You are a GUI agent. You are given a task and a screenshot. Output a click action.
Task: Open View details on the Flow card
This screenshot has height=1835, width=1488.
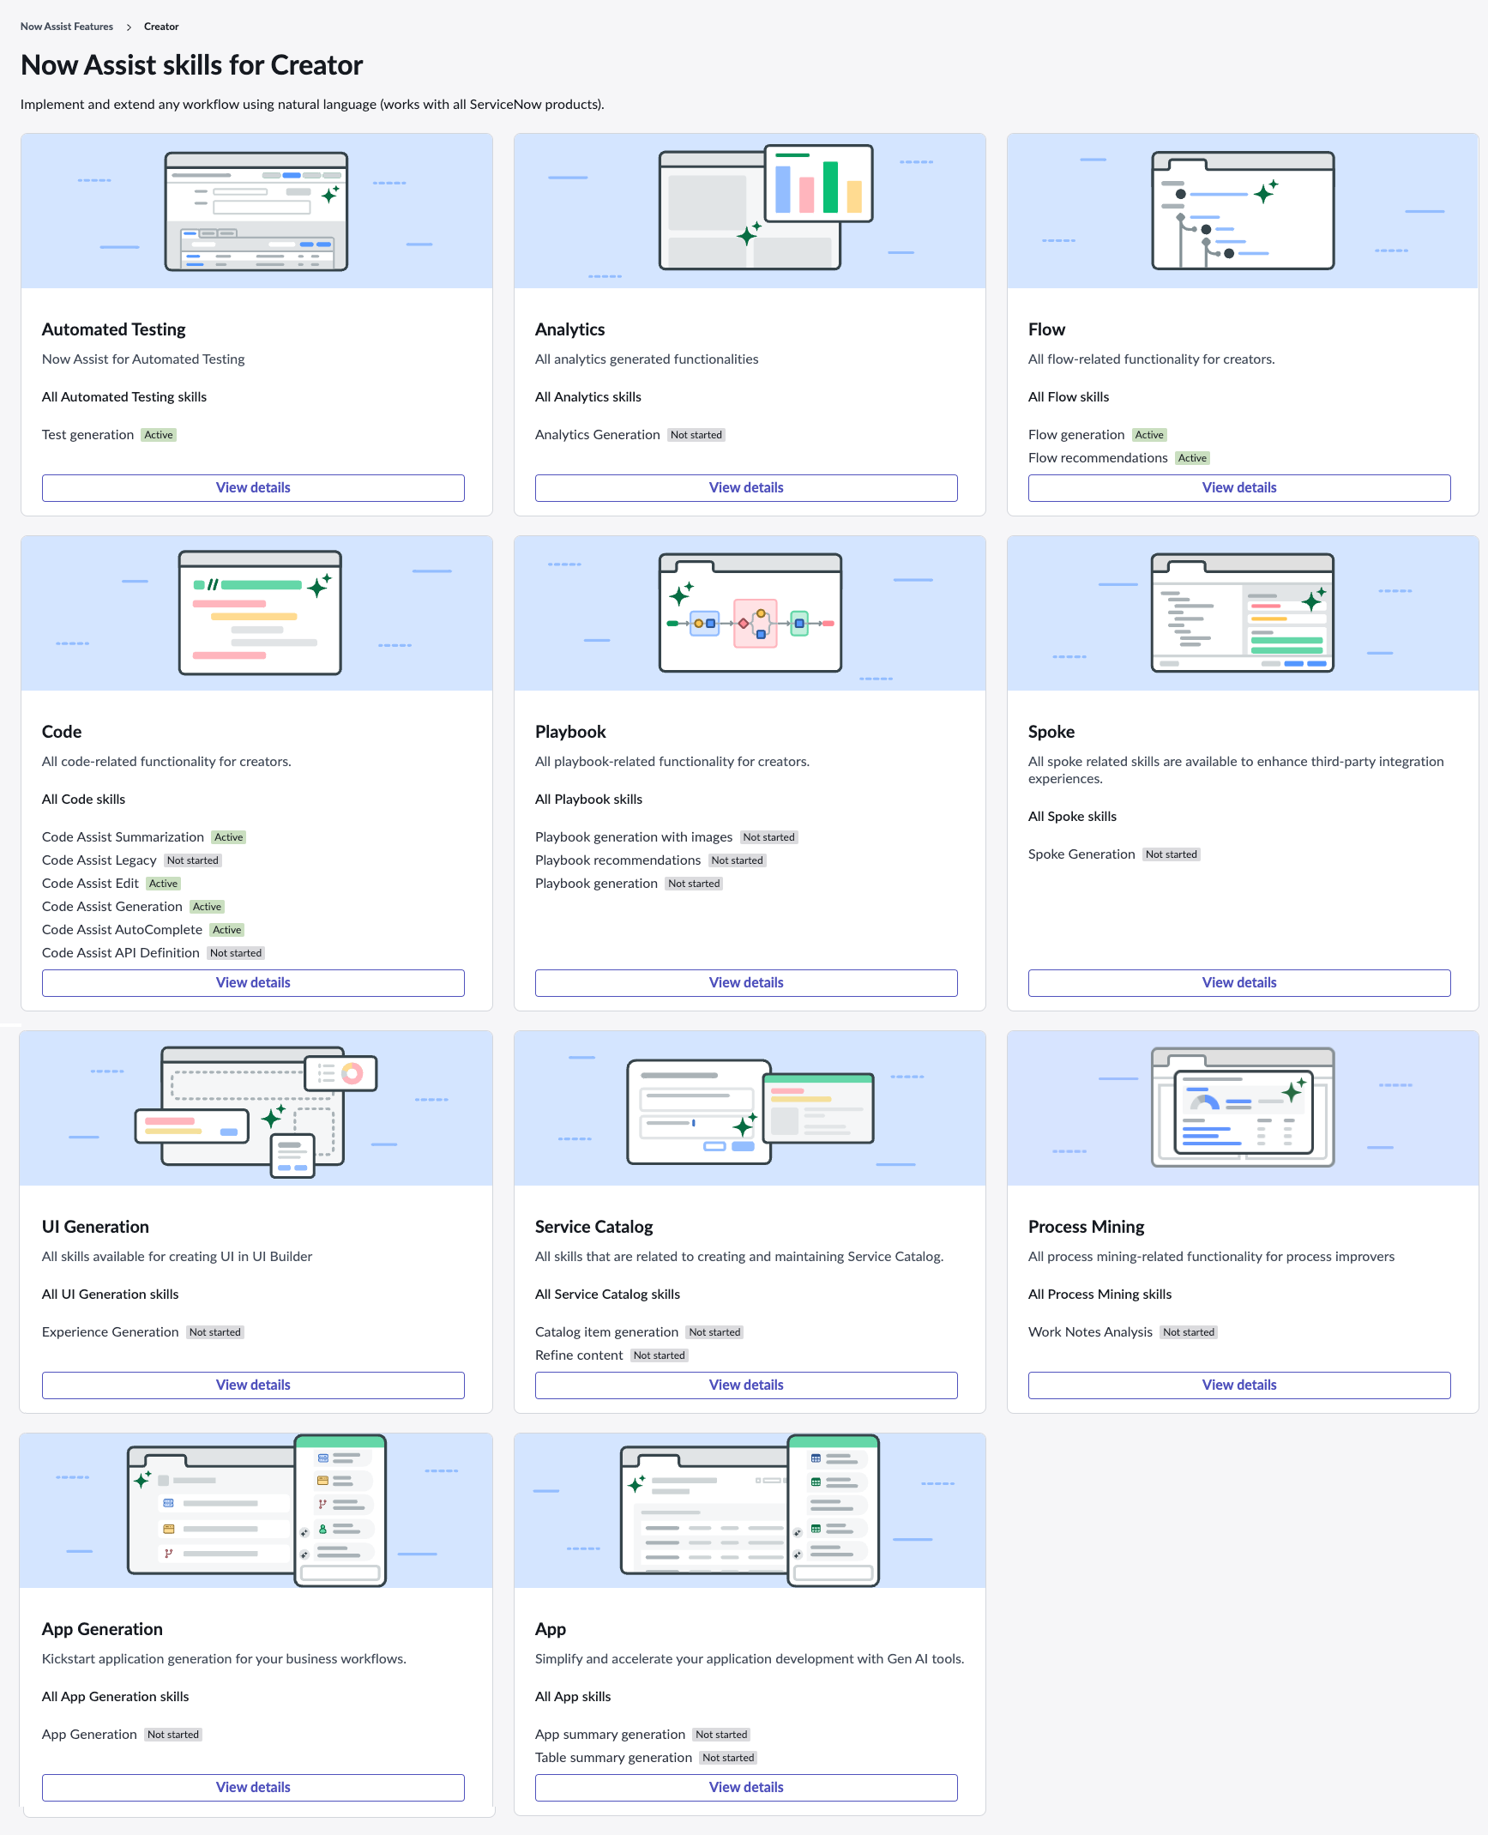(1239, 488)
